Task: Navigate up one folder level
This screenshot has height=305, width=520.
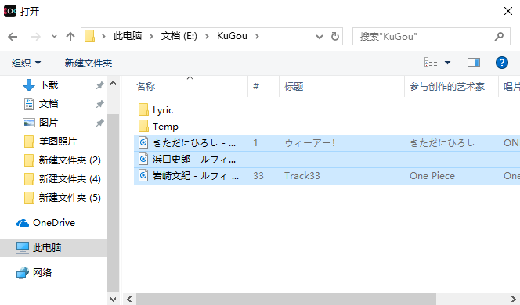Action: (x=70, y=37)
